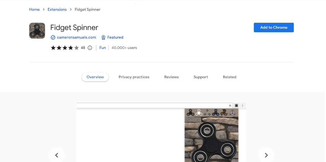Select the Overview tab
This screenshot has width=326, height=162.
pos(95,77)
